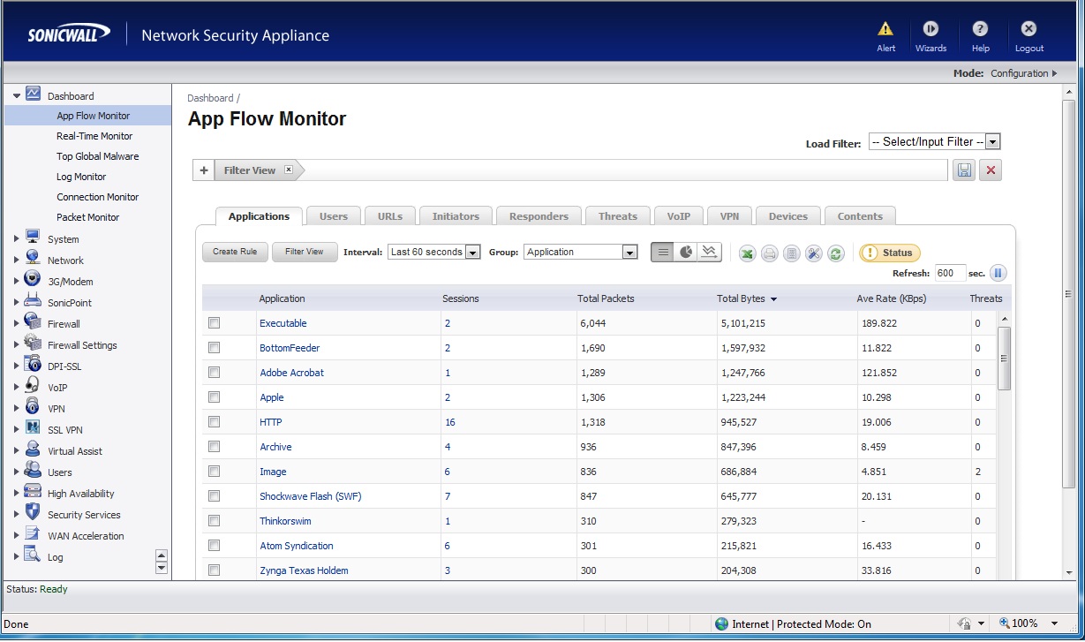1085x642 pixels.
Task: Click the Network sidebar icon
Action: tap(33, 258)
